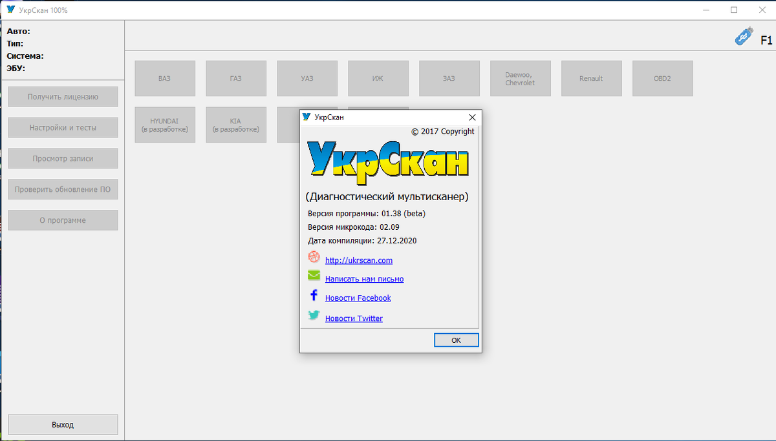Screen dimensions: 776x441
Task: Close the main УкрСкан 100% window
Action: coord(762,10)
